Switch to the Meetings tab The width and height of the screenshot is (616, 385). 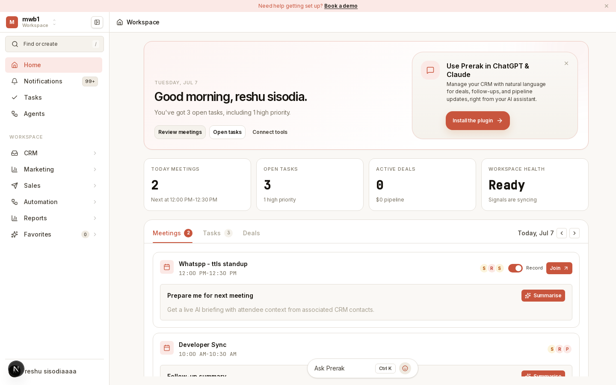172,233
